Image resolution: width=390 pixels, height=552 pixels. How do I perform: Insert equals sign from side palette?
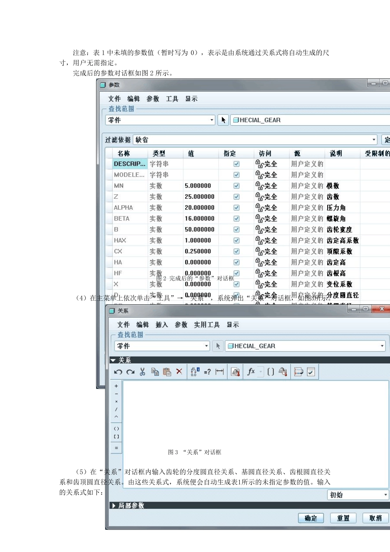click(x=116, y=448)
